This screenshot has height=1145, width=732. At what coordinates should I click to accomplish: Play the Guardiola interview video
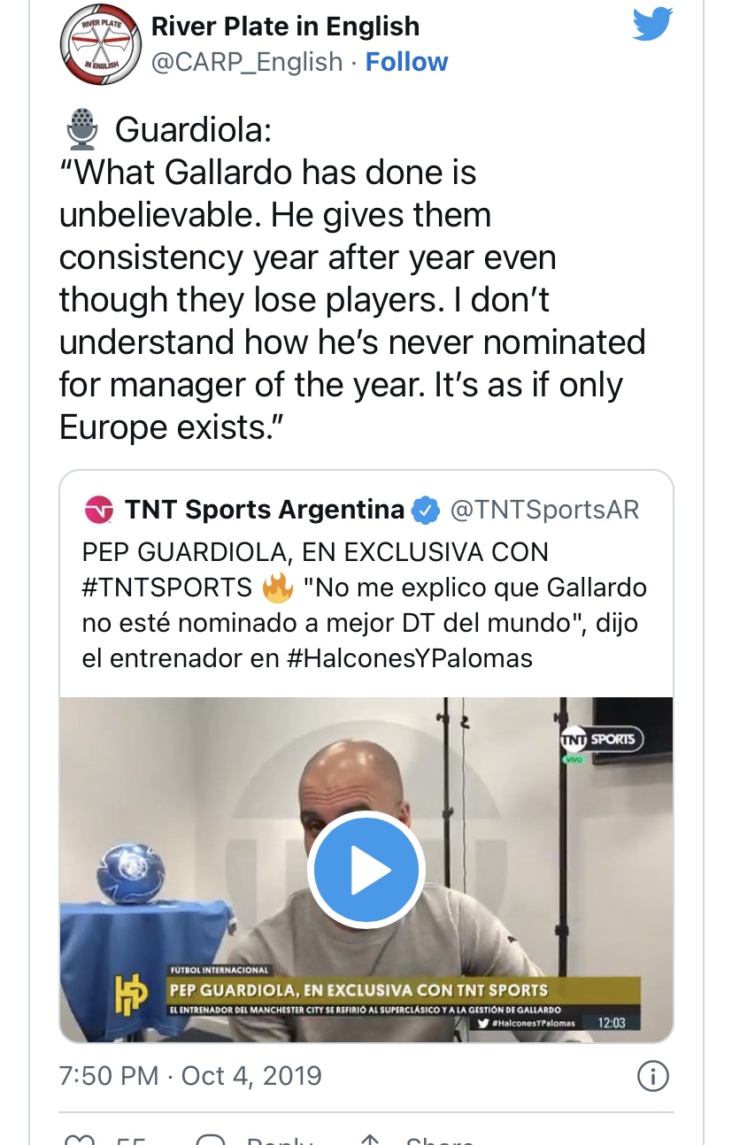[x=366, y=870]
